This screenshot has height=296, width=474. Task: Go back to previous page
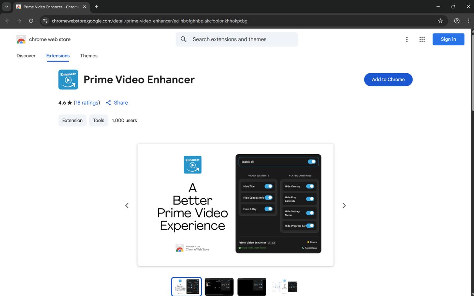(x=7, y=21)
